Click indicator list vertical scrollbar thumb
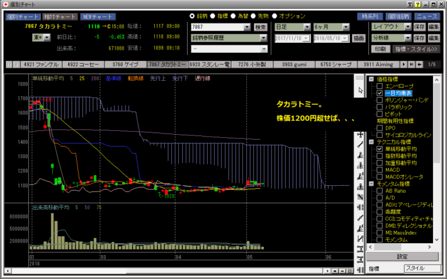447x279 pixels. [x=437, y=124]
